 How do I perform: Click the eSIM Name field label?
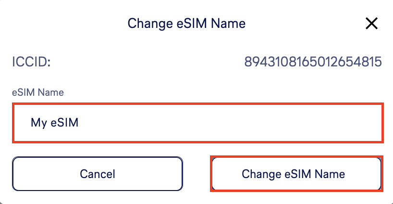point(38,92)
